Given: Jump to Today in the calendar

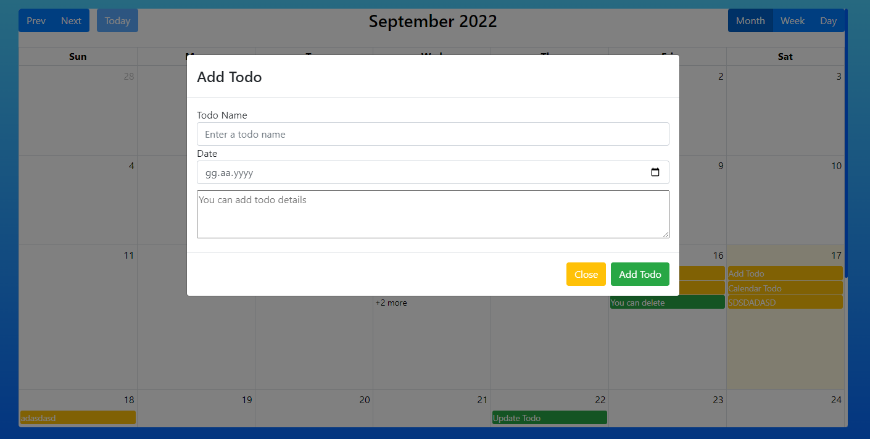Looking at the screenshot, I should pos(117,20).
